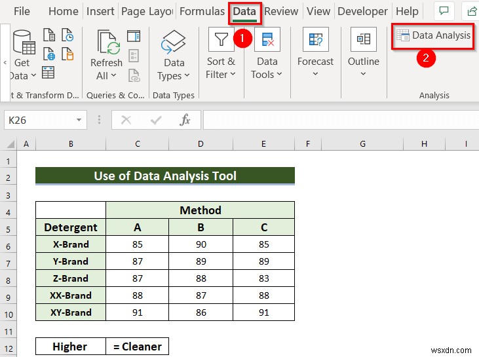Click the Recent Sources icon
479x357 pixels.
pos(67,35)
